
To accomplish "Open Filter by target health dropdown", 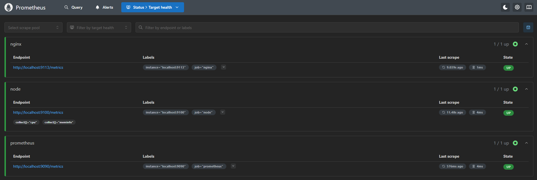I will coord(99,27).
